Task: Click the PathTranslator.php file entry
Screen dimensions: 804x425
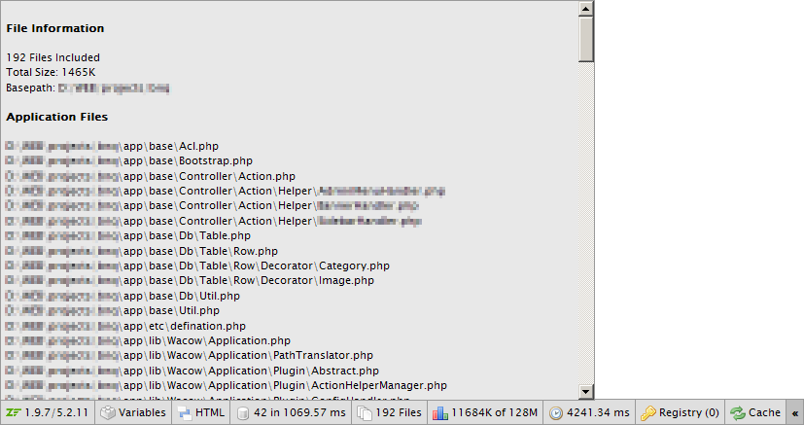Action: click(190, 355)
